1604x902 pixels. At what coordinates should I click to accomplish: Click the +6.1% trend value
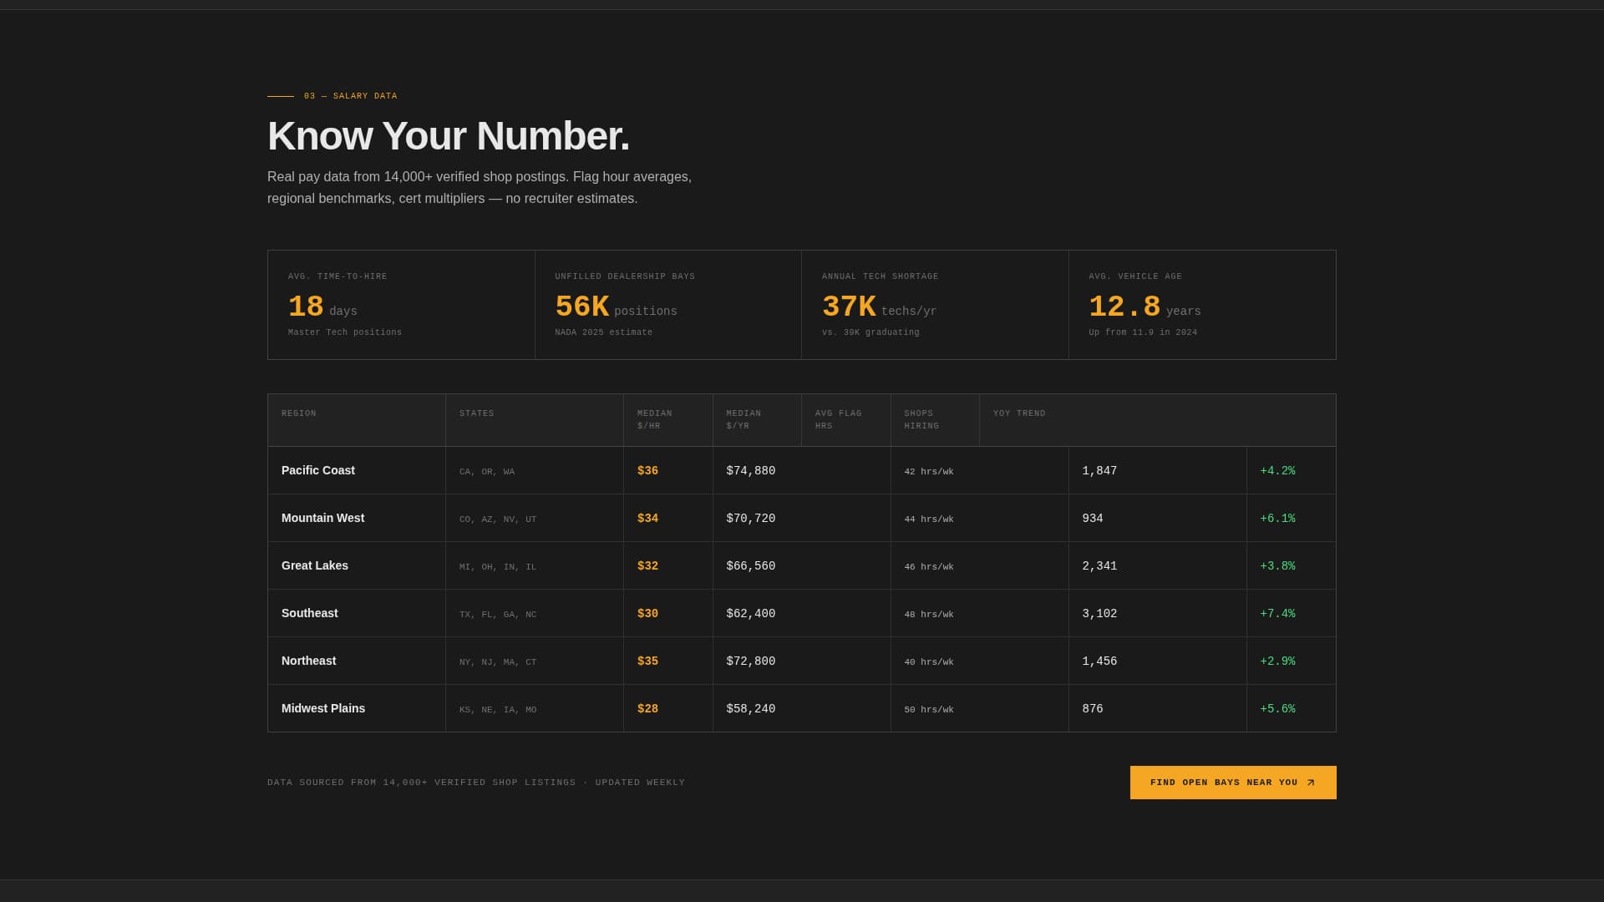pyautogui.click(x=1277, y=519)
